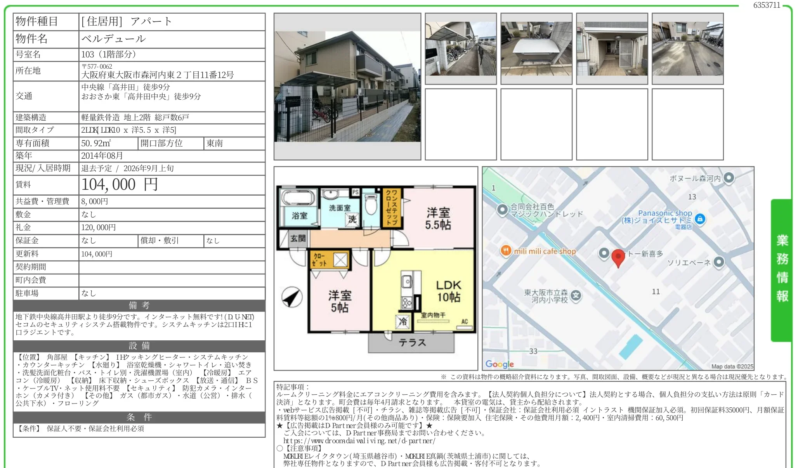This screenshot has width=798, height=468.
Task: Click the 備考 section header
Action: click(139, 305)
